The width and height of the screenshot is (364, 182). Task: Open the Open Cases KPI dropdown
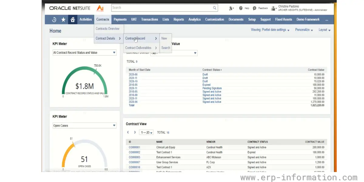click(85, 125)
